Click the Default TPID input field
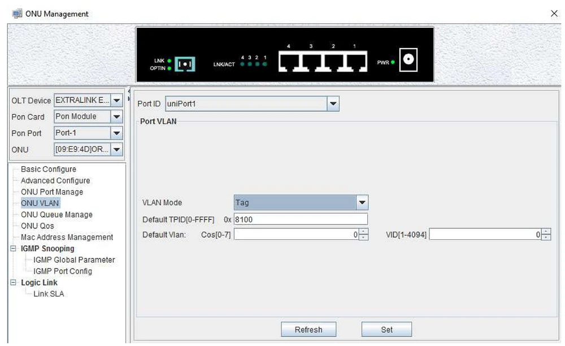 point(301,219)
